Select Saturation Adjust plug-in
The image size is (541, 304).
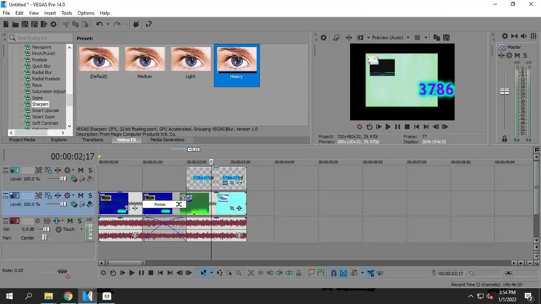point(49,91)
